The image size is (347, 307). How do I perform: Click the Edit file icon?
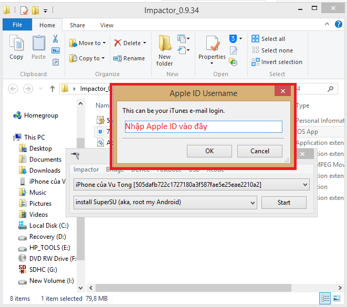(234, 50)
